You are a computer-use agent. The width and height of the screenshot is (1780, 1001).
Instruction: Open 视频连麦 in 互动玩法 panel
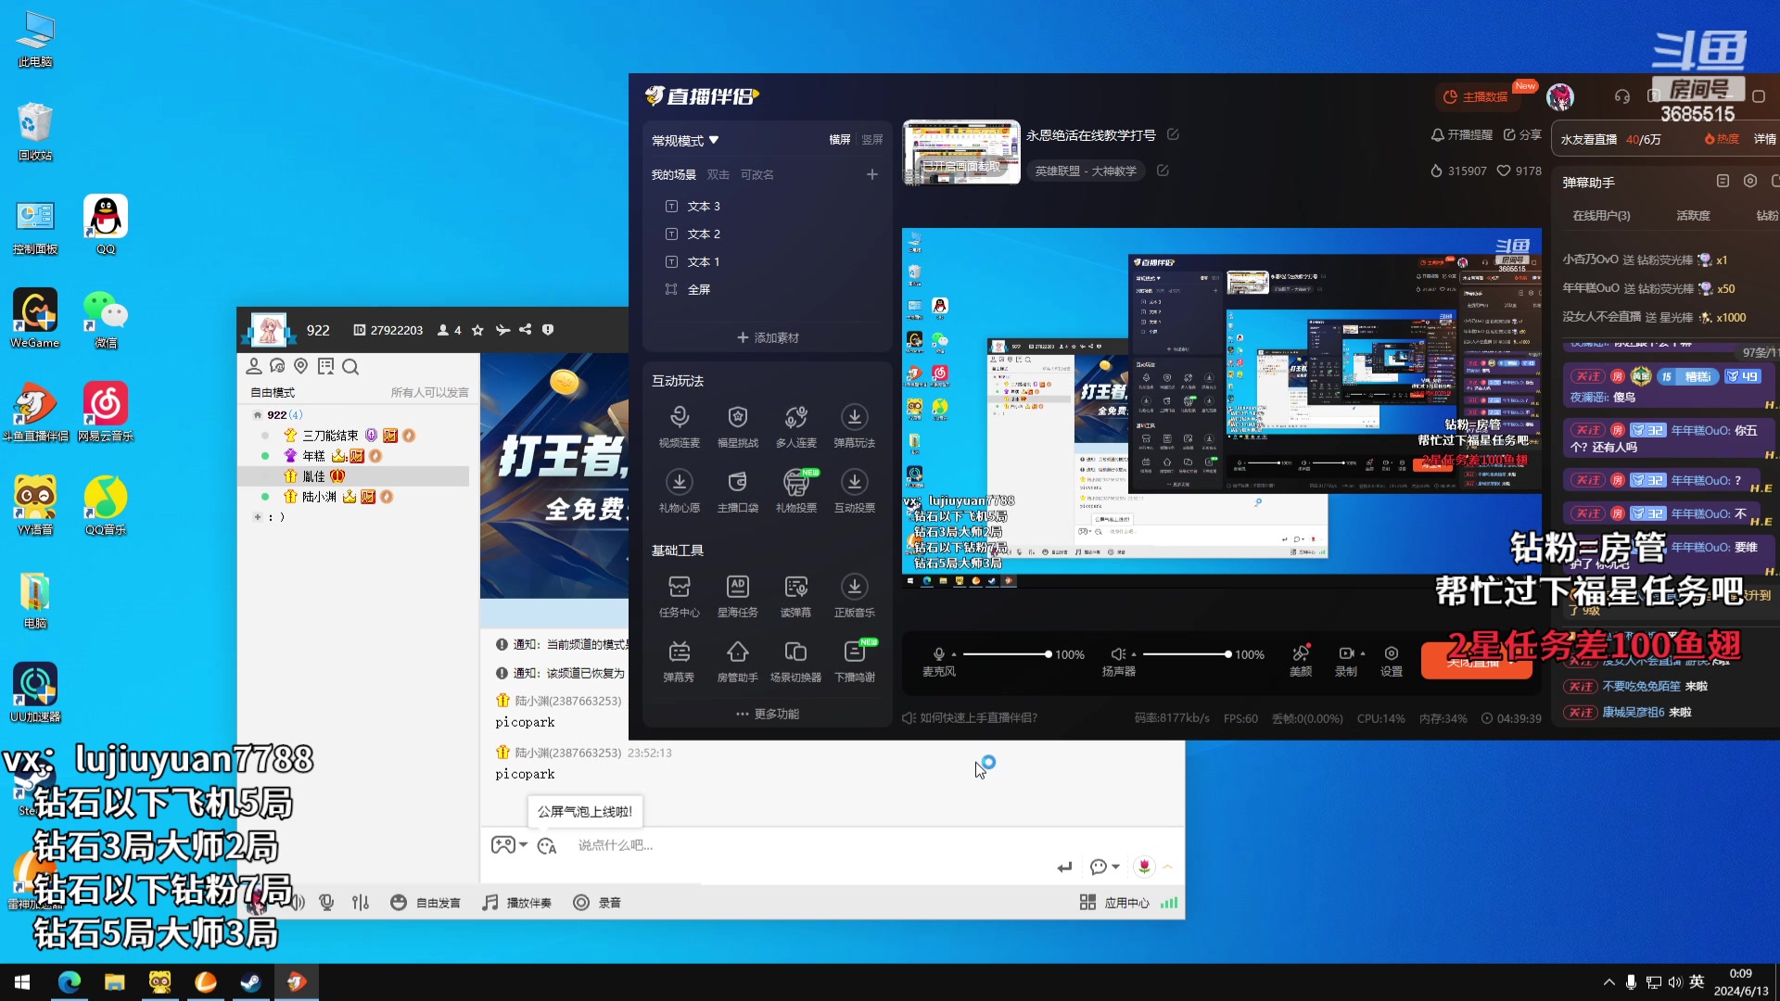[679, 426]
